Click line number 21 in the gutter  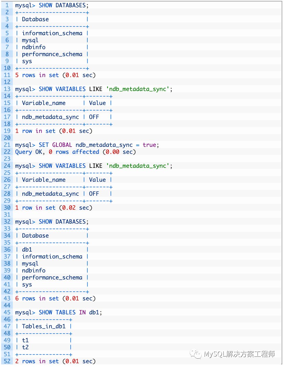[x=7, y=145]
